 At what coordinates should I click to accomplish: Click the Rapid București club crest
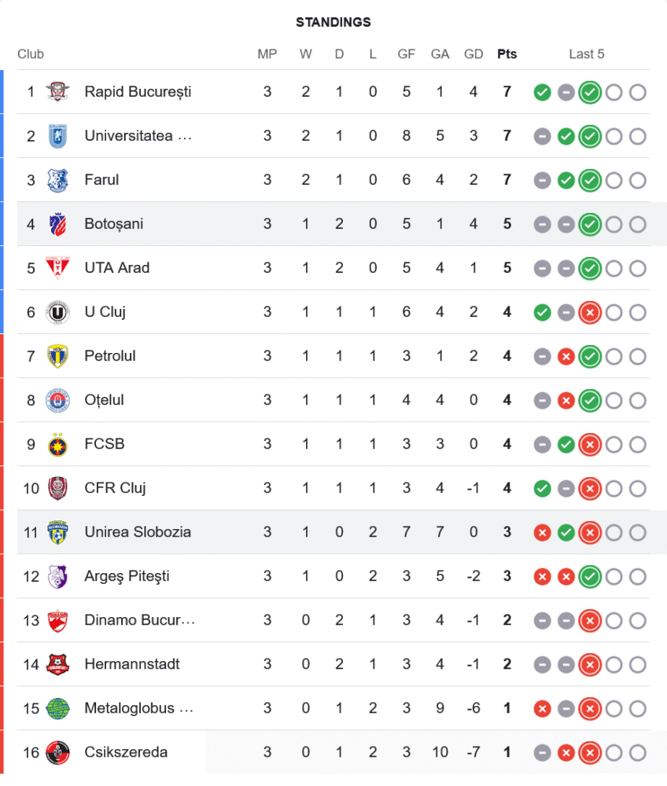point(57,92)
